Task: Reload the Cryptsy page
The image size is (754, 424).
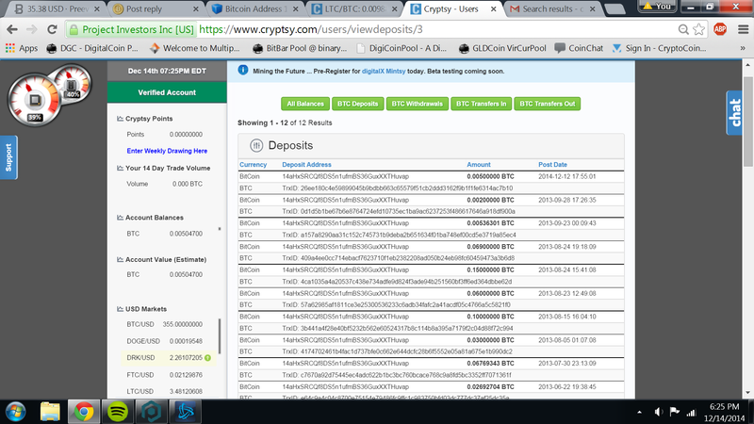Action: click(x=52, y=29)
